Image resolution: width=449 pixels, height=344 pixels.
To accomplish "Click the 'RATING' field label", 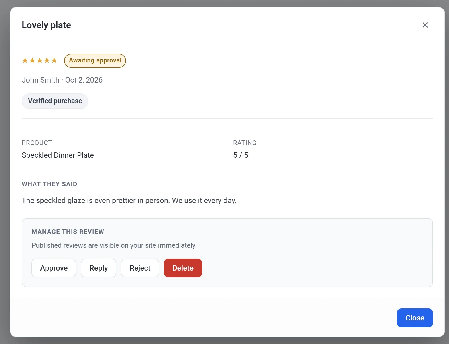I will [245, 143].
